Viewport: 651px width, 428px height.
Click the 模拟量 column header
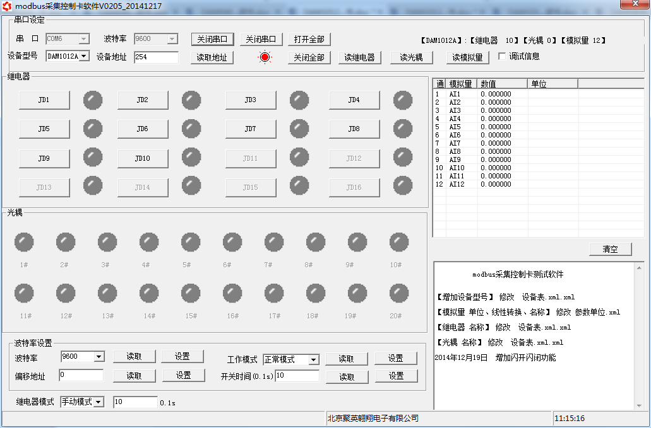click(x=461, y=84)
